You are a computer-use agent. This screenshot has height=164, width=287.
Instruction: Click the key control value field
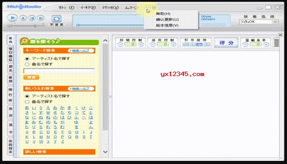pyautogui.click(x=130, y=44)
